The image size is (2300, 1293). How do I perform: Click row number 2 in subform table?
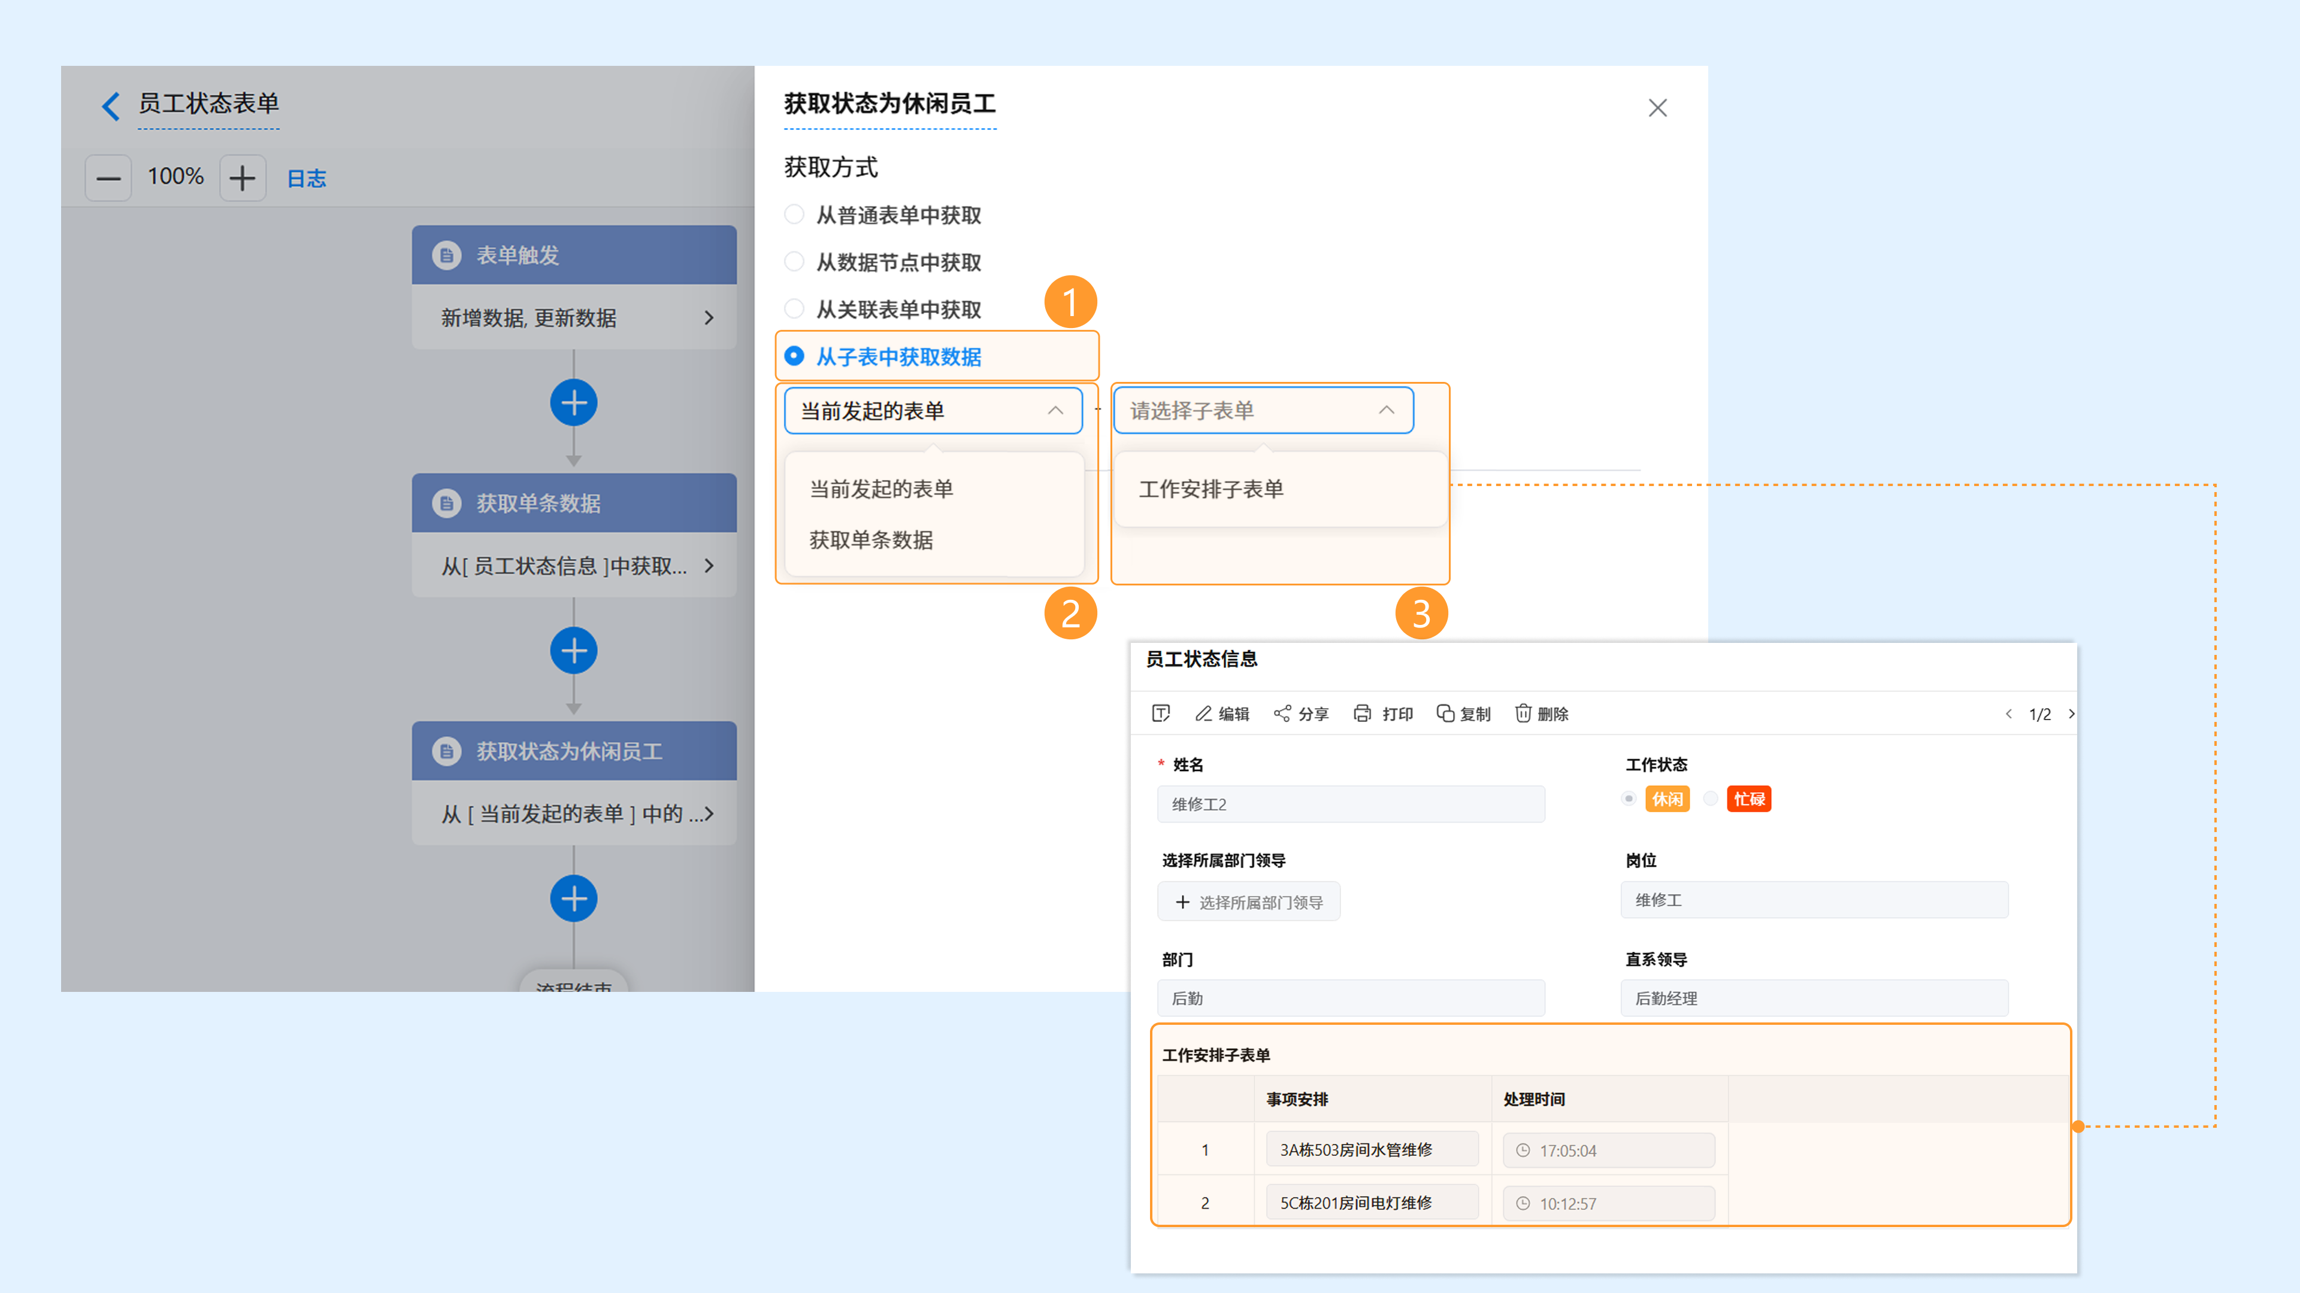coord(1205,1203)
